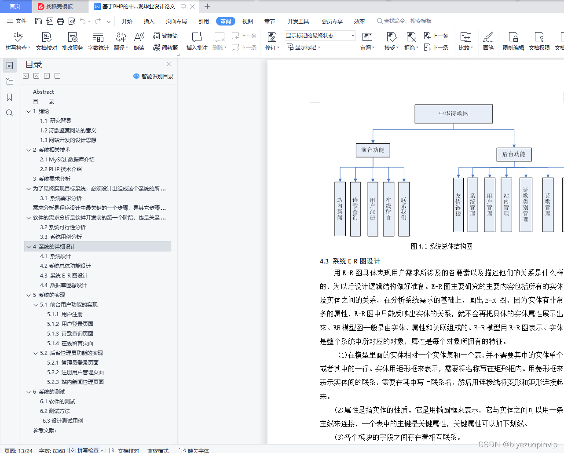
Task: Switch to the 引用 ribbon tab
Action: pyautogui.click(x=204, y=21)
